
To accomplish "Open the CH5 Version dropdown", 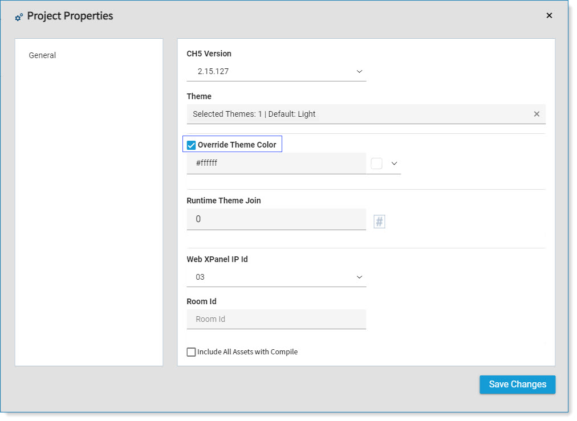I will [277, 71].
